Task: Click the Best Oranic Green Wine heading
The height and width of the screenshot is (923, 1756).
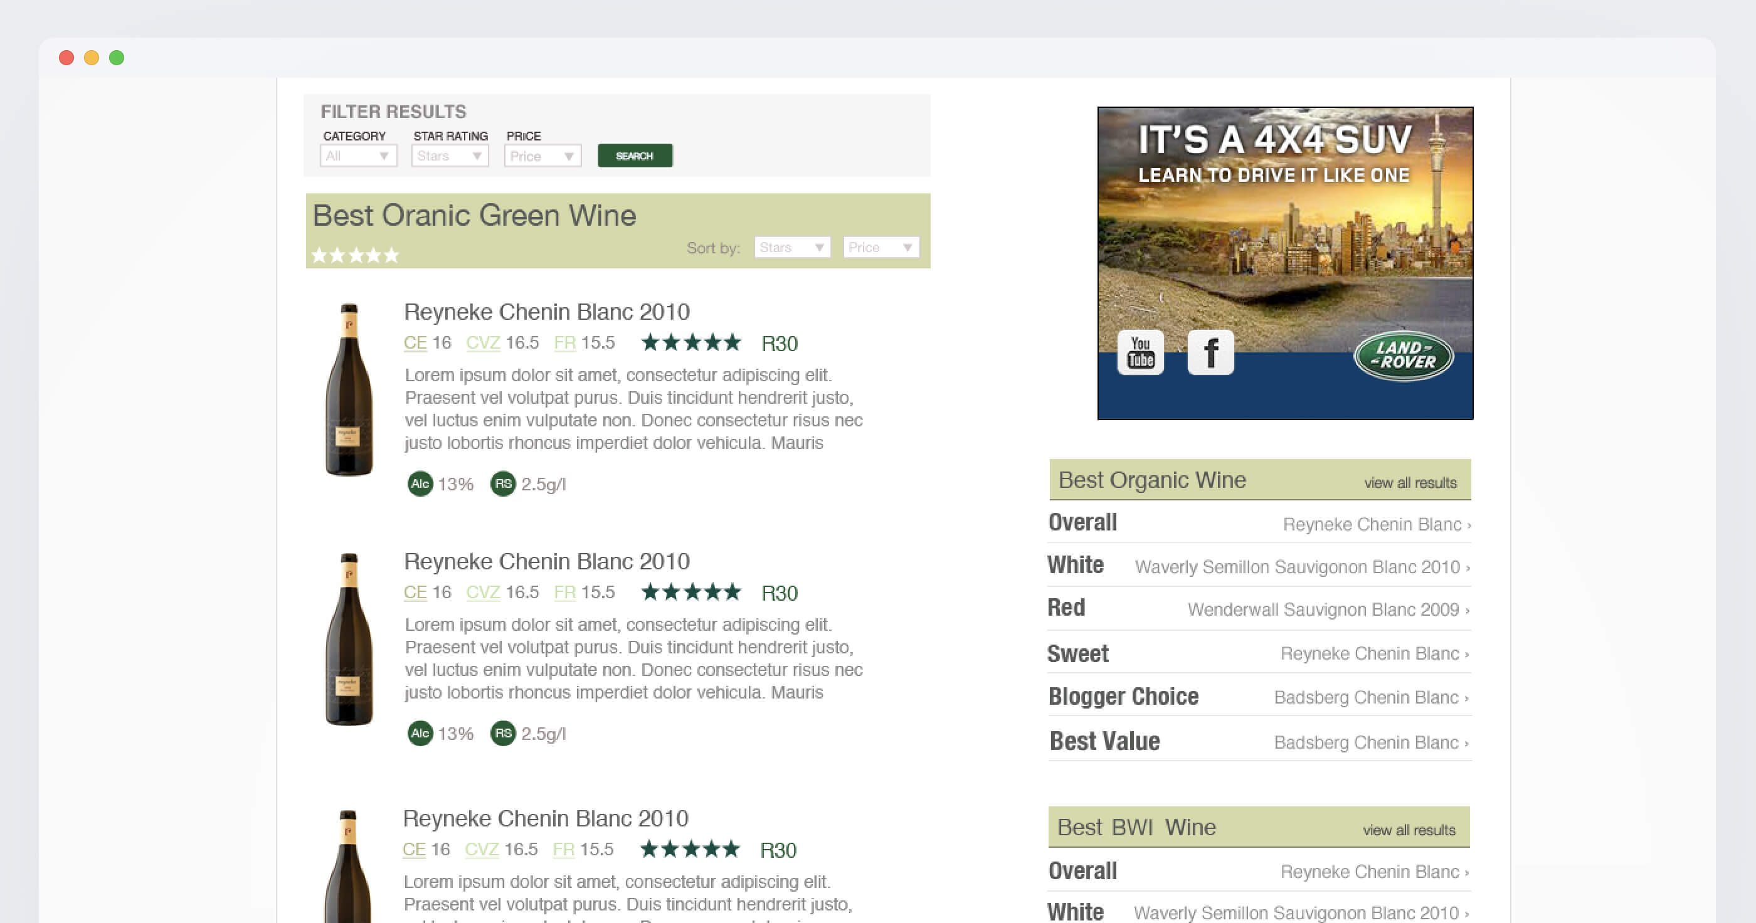Action: (475, 216)
